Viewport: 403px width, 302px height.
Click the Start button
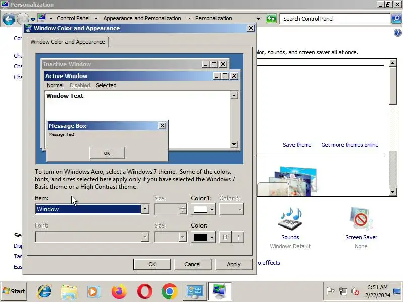tap(14, 291)
